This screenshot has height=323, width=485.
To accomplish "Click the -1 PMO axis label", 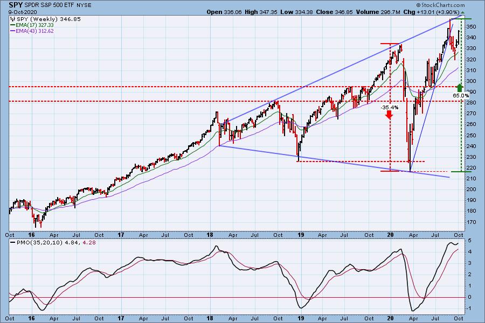I will [469, 308].
